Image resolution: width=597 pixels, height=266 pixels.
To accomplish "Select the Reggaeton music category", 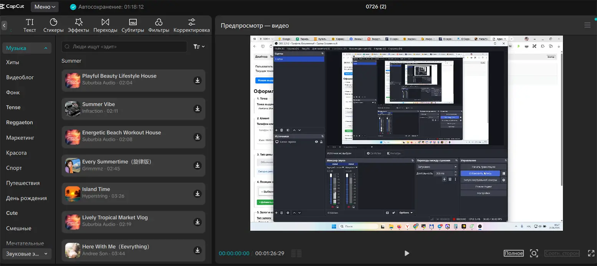I will tap(20, 123).
